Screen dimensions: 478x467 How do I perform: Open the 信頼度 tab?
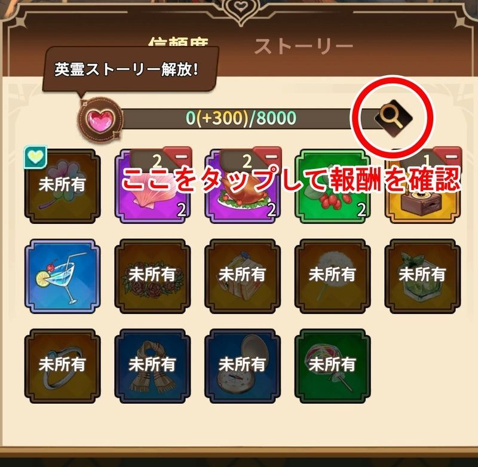[x=178, y=42]
